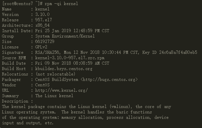This screenshot has width=202, height=128.
Task: Click the kernel version 3.10.0 value
Action: pyautogui.click(x=43, y=14)
